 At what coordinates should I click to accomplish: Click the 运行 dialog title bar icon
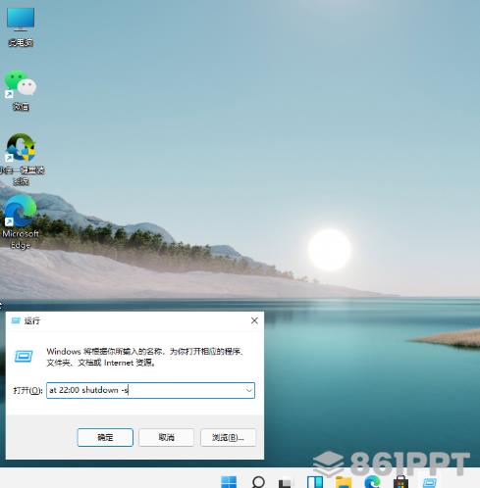(x=16, y=320)
